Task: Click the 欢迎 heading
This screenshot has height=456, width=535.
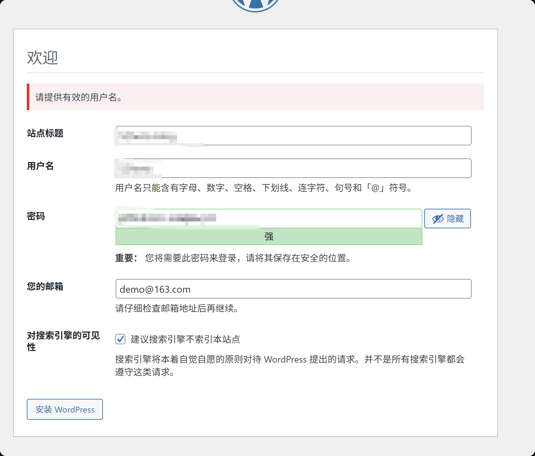Action: (x=42, y=58)
